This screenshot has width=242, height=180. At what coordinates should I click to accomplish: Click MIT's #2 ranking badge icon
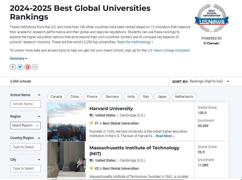(x=91, y=168)
